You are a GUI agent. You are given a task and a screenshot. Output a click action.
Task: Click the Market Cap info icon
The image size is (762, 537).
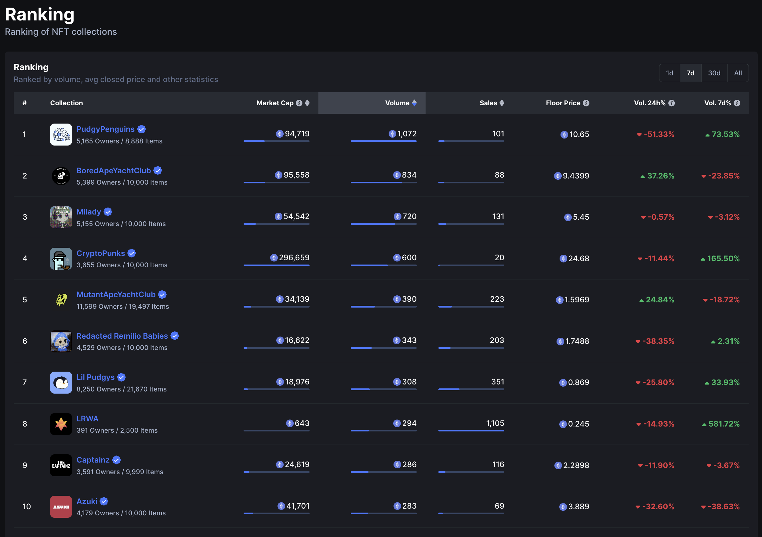pos(299,103)
